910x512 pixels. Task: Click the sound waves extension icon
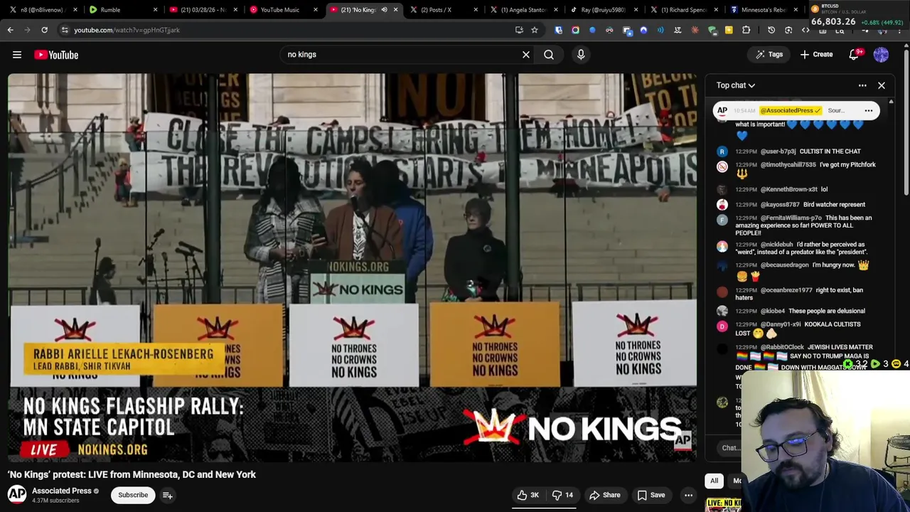coord(660,30)
